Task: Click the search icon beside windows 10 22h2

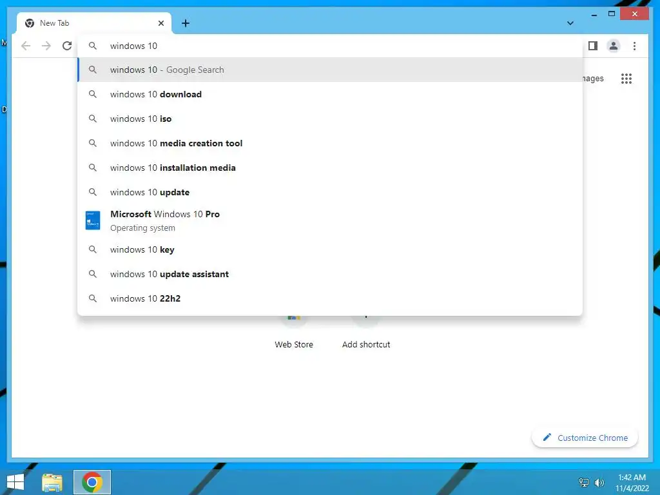Action: coord(93,298)
